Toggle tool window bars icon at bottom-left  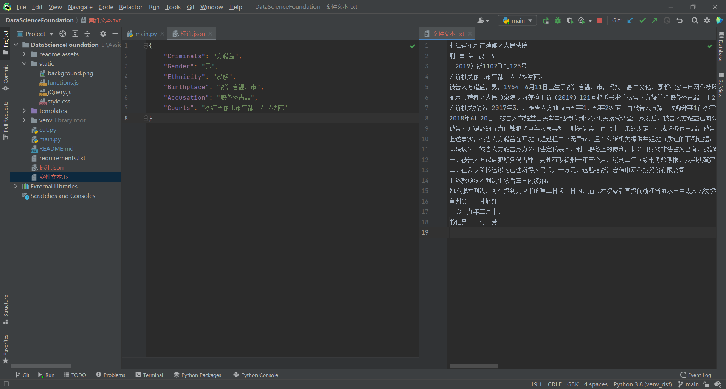pos(6,384)
